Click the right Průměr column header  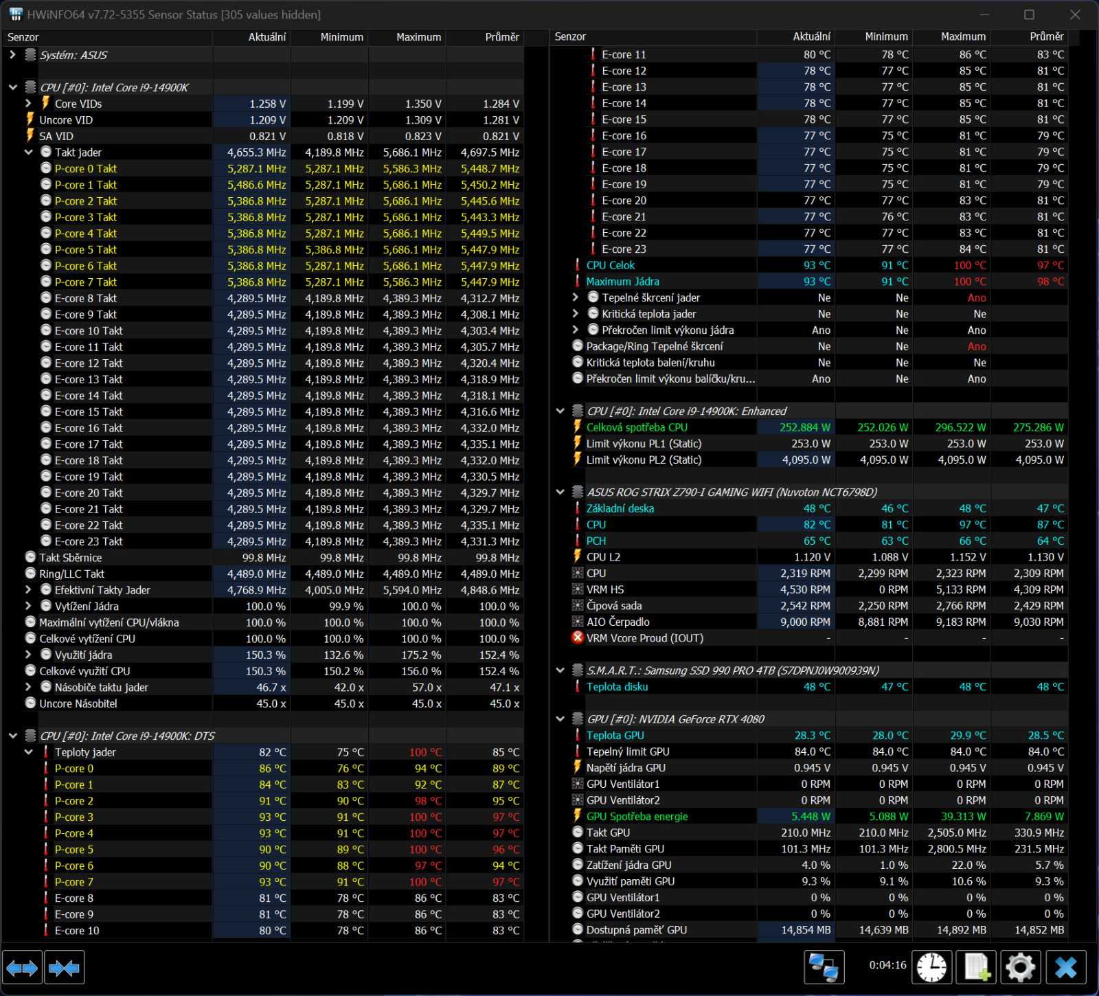point(1029,36)
